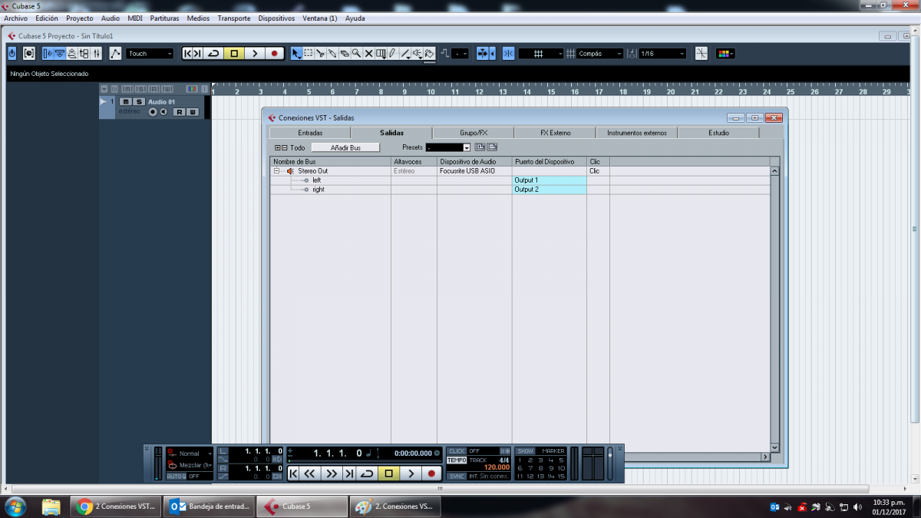Click Show Event Infoline icon
This screenshot has width=921, height=518.
(x=59, y=53)
